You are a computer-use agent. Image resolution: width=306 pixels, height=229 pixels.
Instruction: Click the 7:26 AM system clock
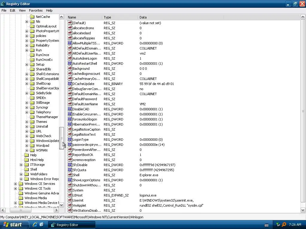[295, 225]
